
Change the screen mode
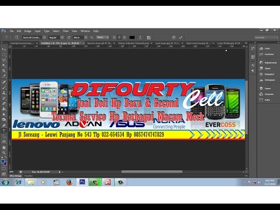coord(3,174)
